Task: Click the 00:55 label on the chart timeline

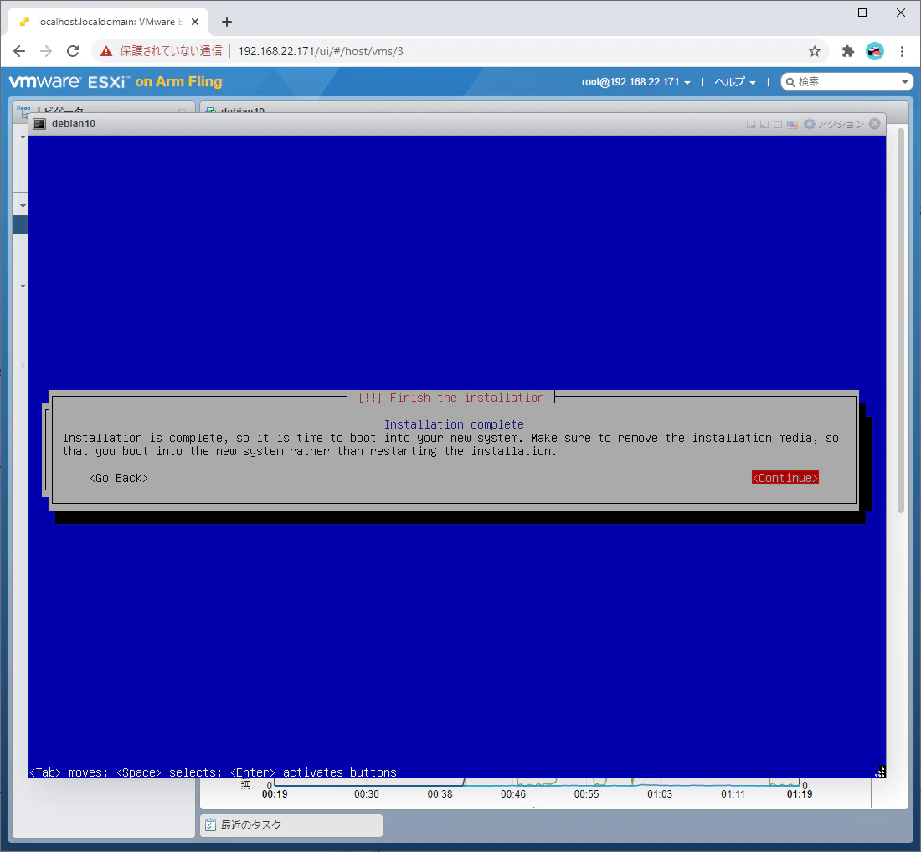Action: click(x=586, y=794)
